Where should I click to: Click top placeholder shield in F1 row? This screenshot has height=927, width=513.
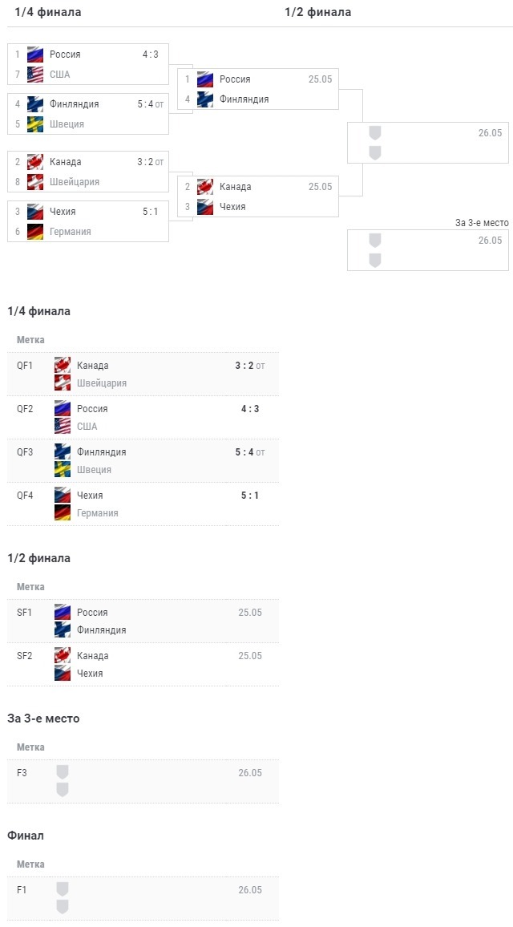(63, 889)
